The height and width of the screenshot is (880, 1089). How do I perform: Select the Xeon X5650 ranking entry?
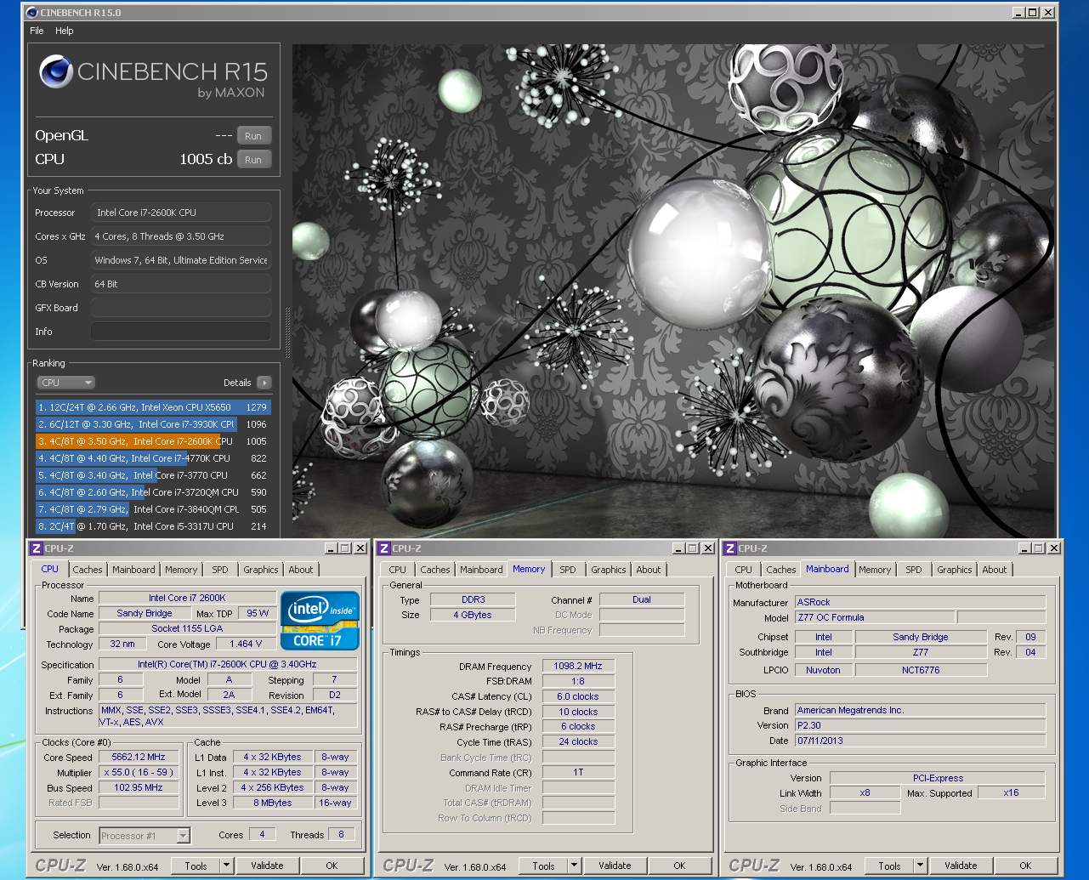(153, 407)
